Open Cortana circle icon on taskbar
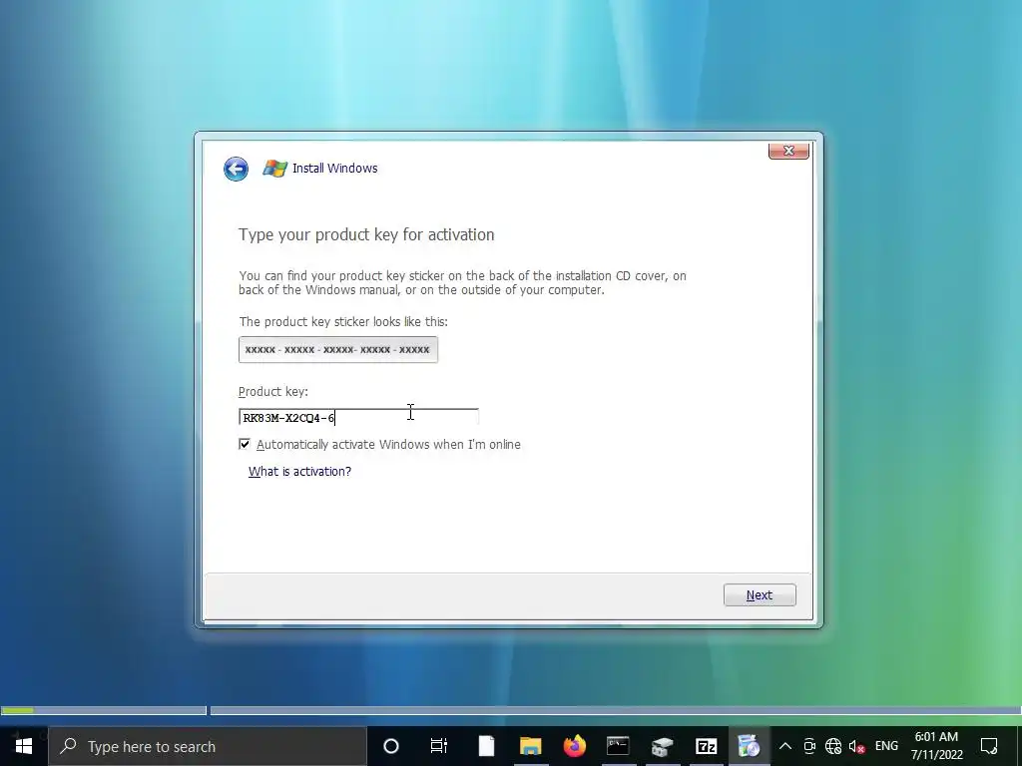The height and width of the screenshot is (766, 1022). click(x=391, y=746)
